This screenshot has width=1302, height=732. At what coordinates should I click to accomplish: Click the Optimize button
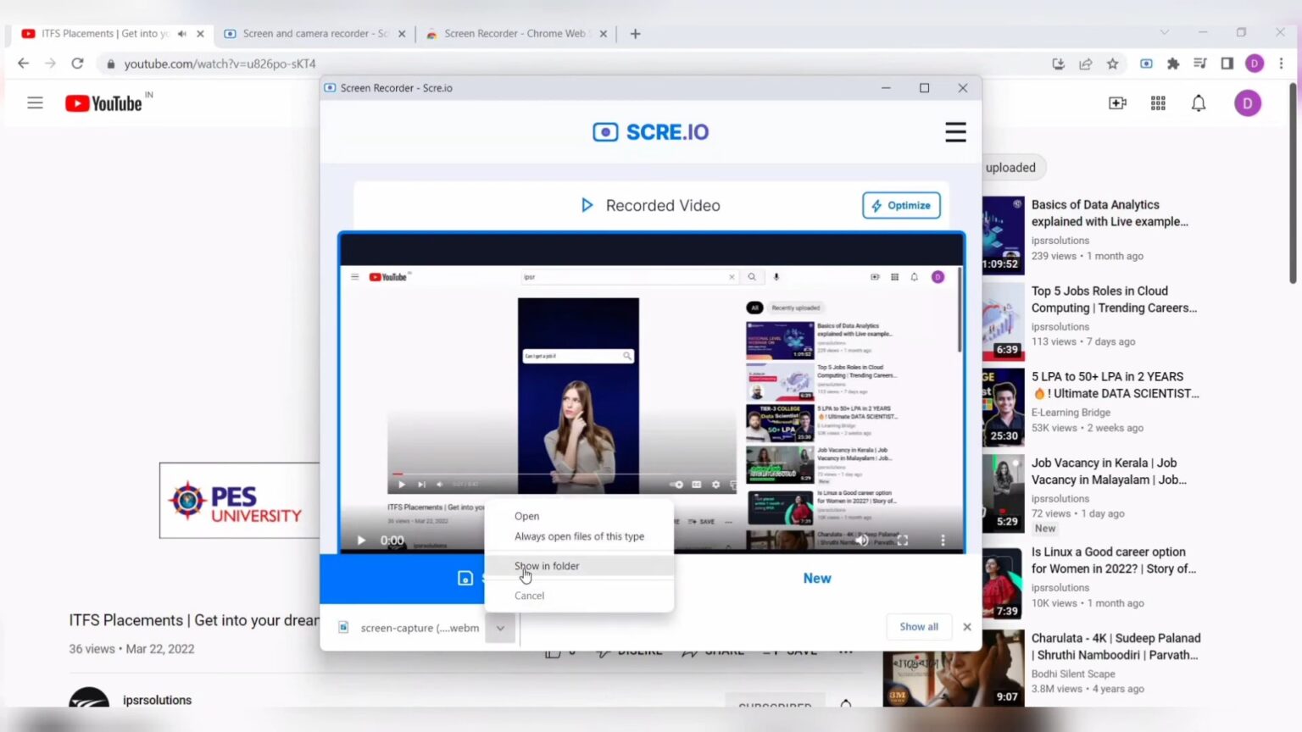[901, 205]
